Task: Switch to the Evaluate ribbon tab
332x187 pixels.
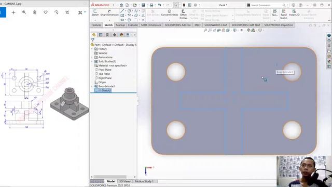Action: point(133,25)
